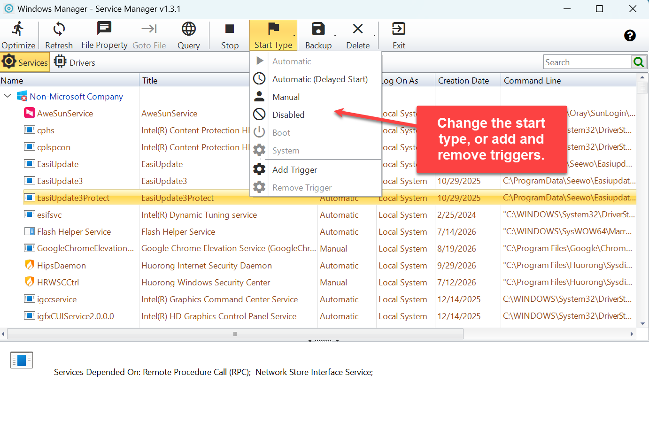Select the EasiUpdate3Protect service name
The image size is (649, 429).
pyautogui.click(x=73, y=198)
